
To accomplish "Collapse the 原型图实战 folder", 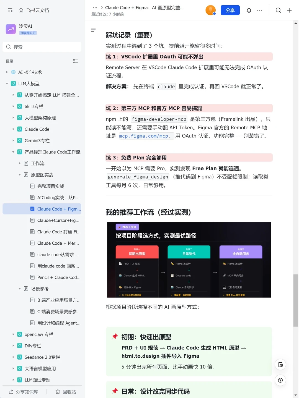I will (19, 175).
